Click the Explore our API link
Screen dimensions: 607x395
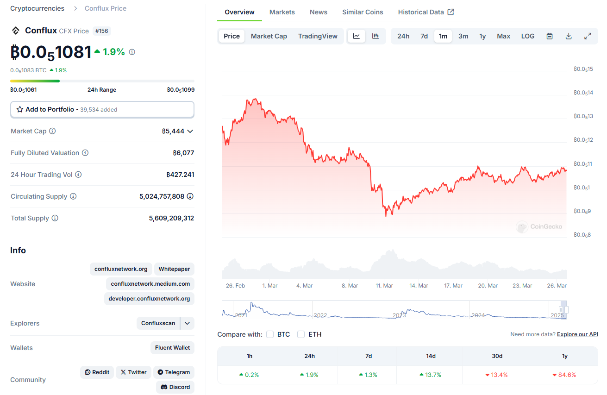point(577,334)
